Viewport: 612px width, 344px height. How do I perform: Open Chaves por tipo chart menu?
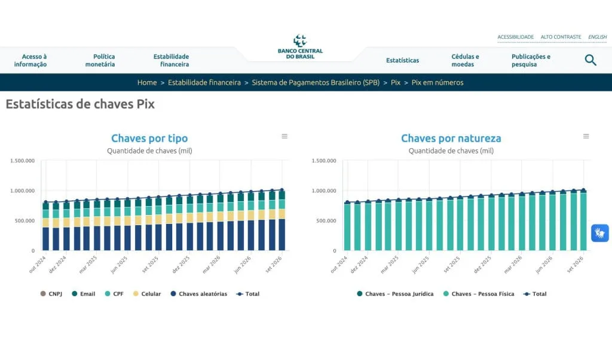point(284,136)
